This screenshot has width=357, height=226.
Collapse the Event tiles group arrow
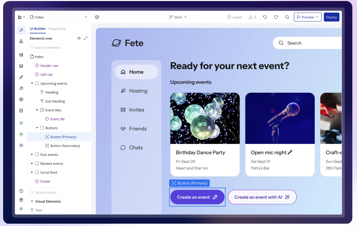tap(37, 110)
